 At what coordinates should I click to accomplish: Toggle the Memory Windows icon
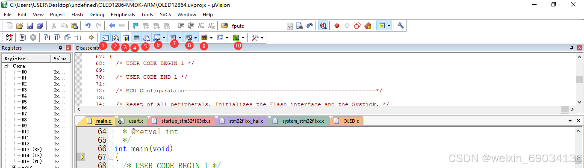[x=173, y=38]
